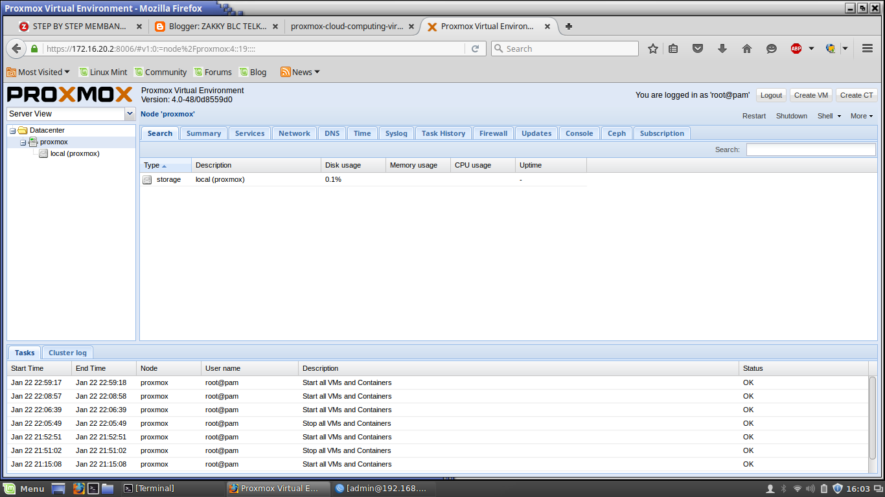Open the network wifi tray icon

(x=798, y=489)
